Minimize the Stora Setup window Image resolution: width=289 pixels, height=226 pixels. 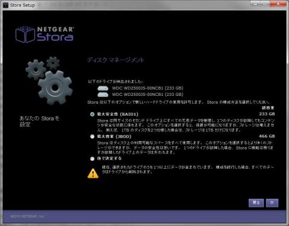[x=255, y=4]
